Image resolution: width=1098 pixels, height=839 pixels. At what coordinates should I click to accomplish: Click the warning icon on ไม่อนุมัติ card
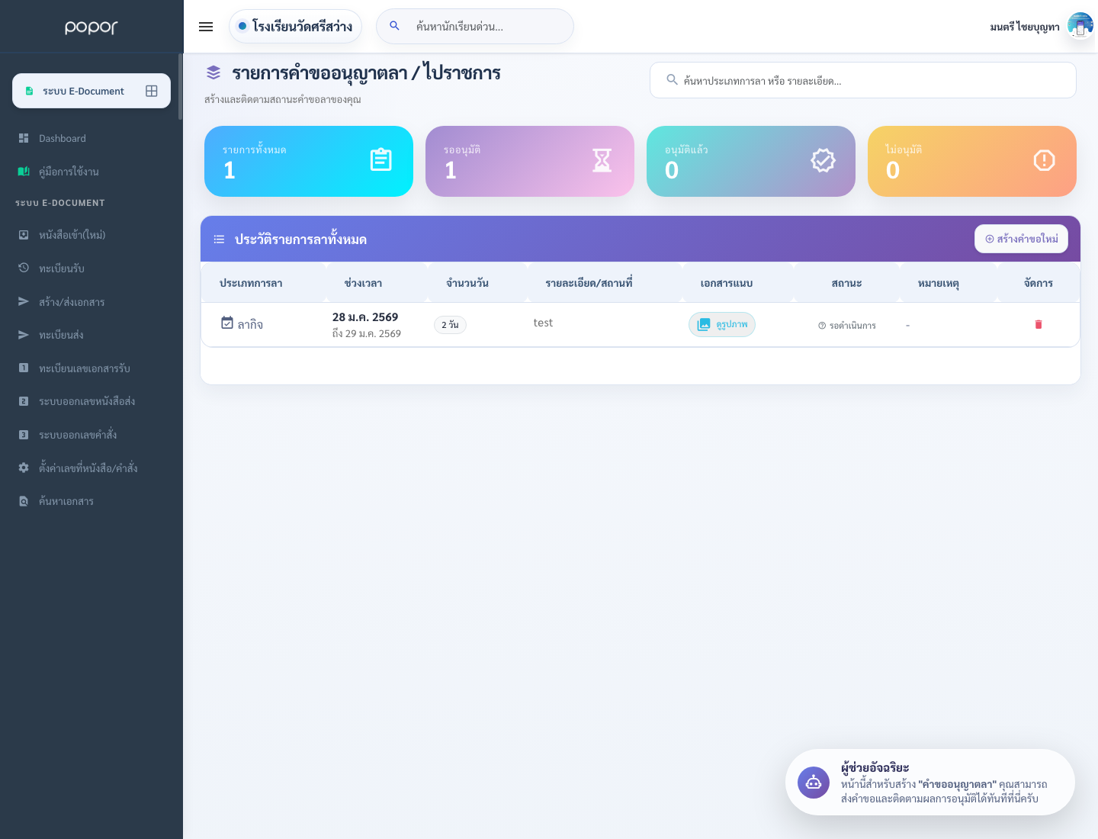pyautogui.click(x=1045, y=160)
